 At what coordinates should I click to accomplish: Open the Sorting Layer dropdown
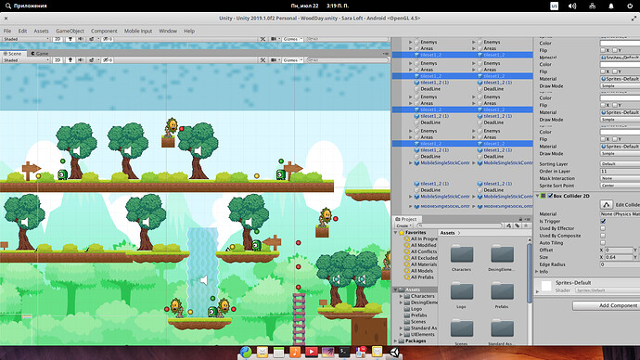(x=620, y=164)
